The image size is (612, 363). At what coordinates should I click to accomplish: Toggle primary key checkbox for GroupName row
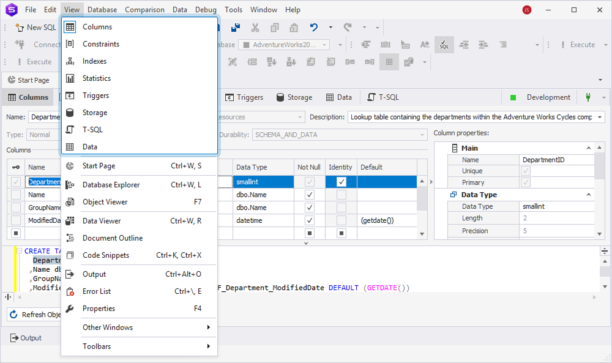[x=16, y=208]
